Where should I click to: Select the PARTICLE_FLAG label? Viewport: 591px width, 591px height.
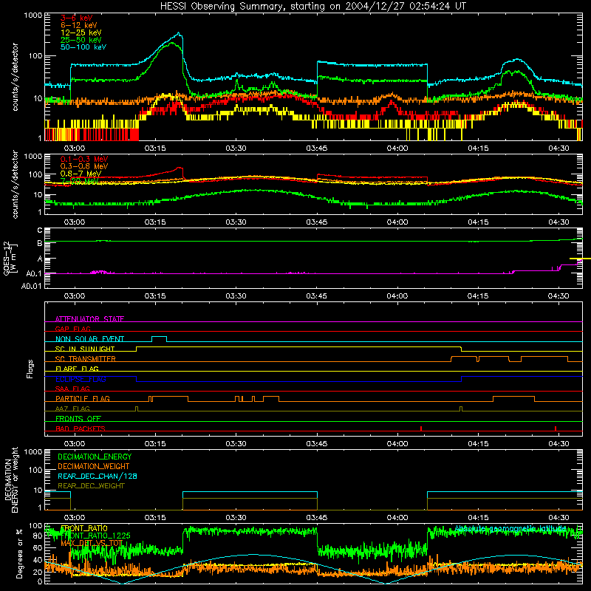click(83, 398)
